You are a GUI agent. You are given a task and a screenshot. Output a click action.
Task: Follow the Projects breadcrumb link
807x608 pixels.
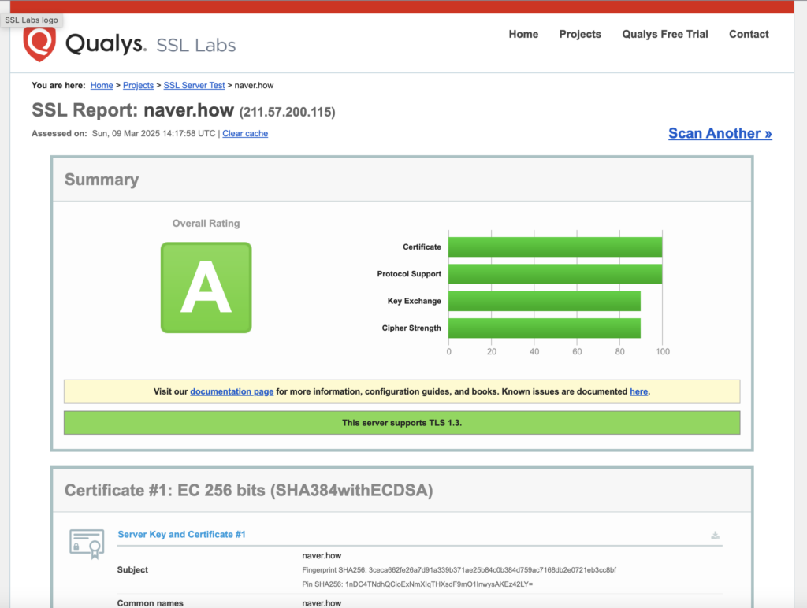click(138, 85)
